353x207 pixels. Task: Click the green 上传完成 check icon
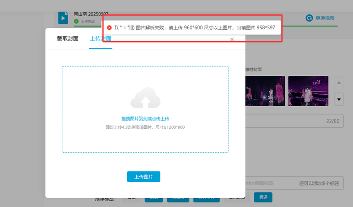(76, 22)
